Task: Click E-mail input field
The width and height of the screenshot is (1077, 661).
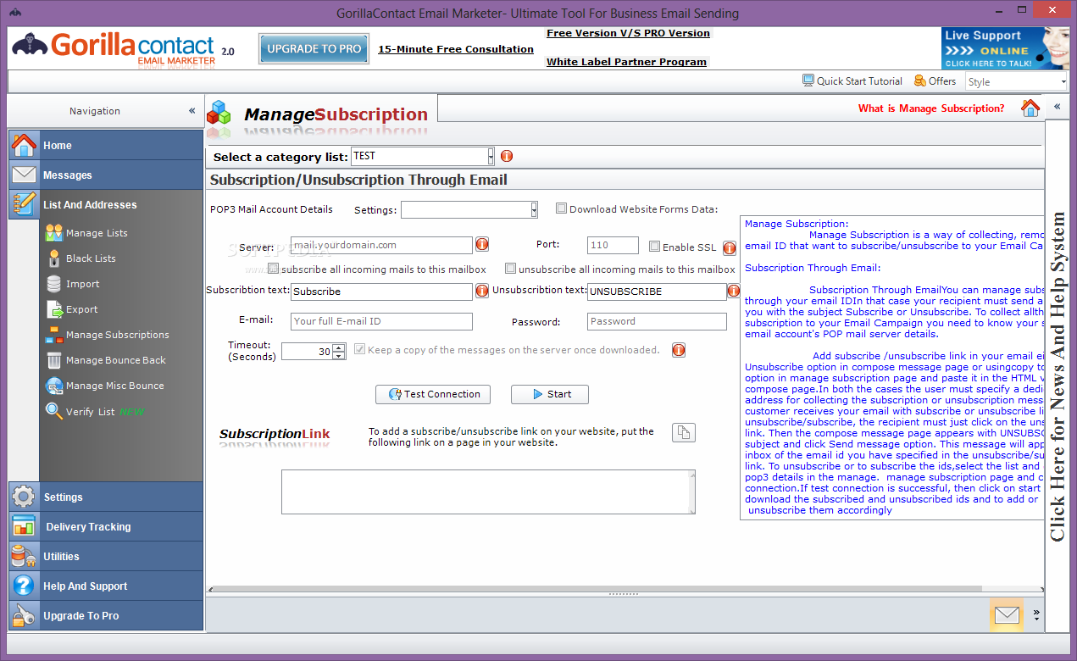Action: [381, 321]
